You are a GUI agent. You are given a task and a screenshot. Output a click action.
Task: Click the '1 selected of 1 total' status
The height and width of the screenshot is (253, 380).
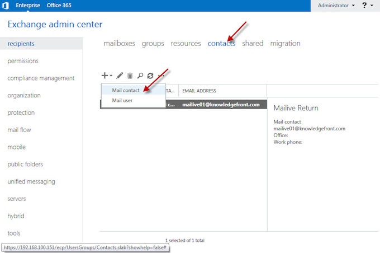click(x=184, y=240)
